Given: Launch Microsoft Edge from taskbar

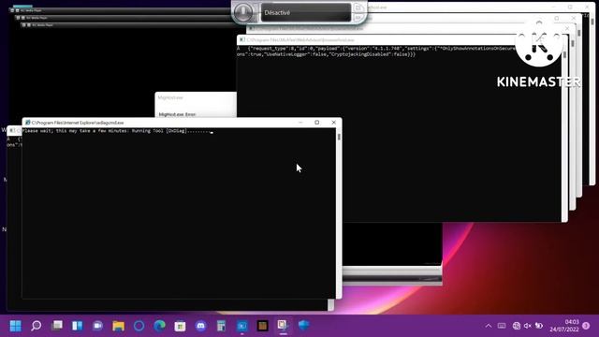Looking at the screenshot, I should [x=160, y=326].
